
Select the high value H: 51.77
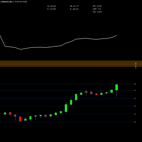point(74,6)
